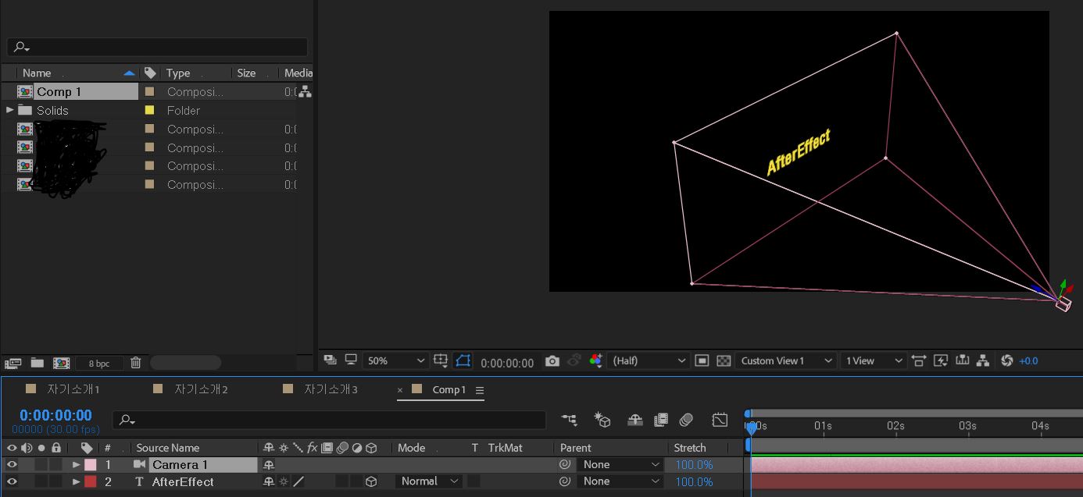Open Composition Mini-Flowchart in timeline
This screenshot has width=1083, height=497.
pos(569,420)
